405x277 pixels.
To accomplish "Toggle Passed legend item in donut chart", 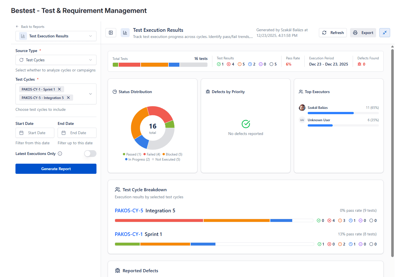I will (132, 154).
